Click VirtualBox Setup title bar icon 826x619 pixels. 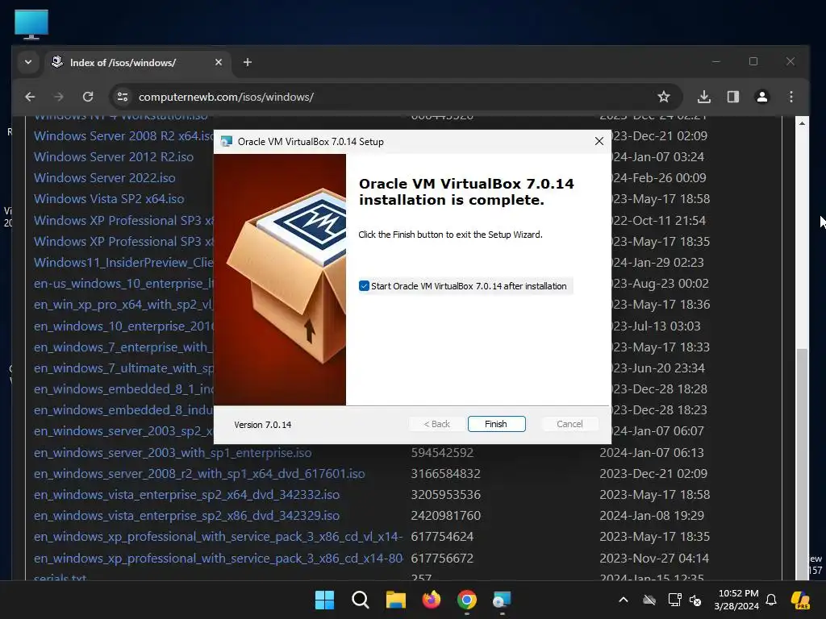[x=227, y=142]
